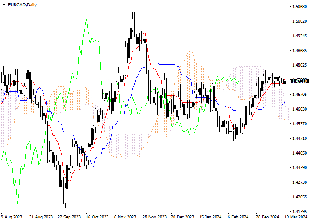Select the 1.44050 price axis label
310x222 pixels.
click(x=299, y=153)
